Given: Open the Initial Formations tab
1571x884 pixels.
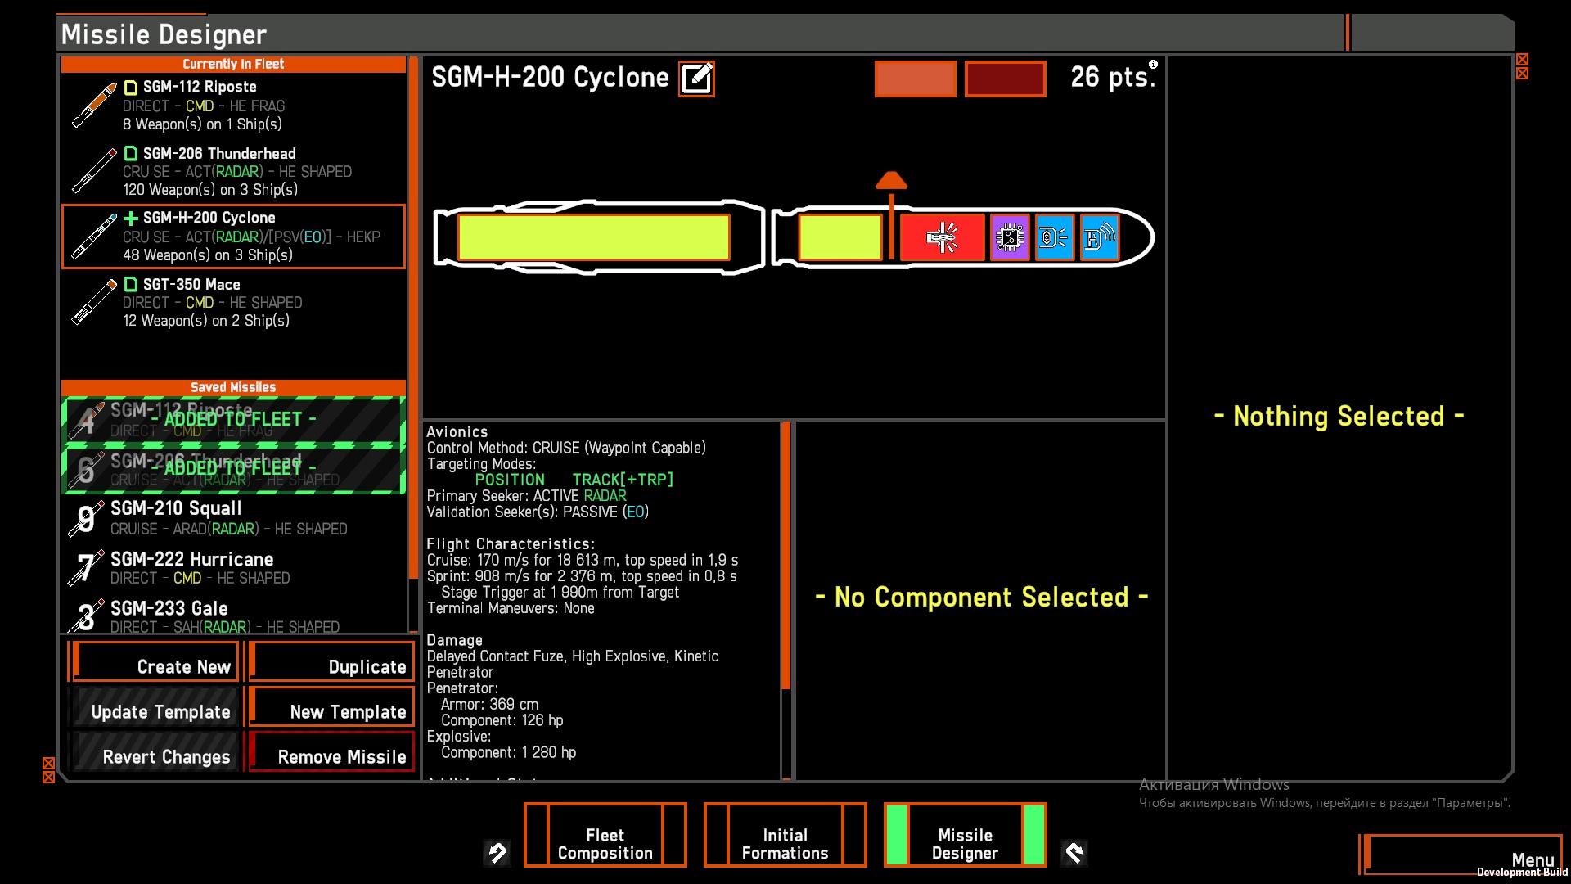Looking at the screenshot, I should point(785,843).
